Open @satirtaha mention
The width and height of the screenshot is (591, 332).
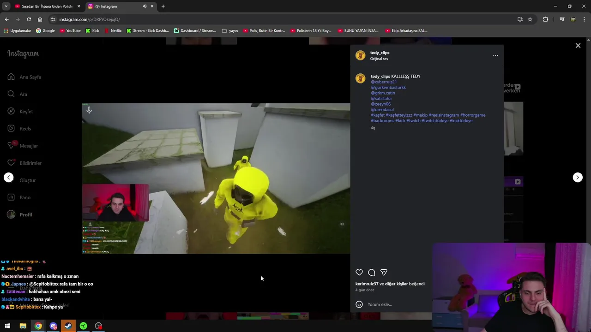381,99
